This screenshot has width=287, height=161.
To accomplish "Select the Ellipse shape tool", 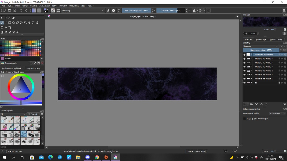I will point(14,23).
